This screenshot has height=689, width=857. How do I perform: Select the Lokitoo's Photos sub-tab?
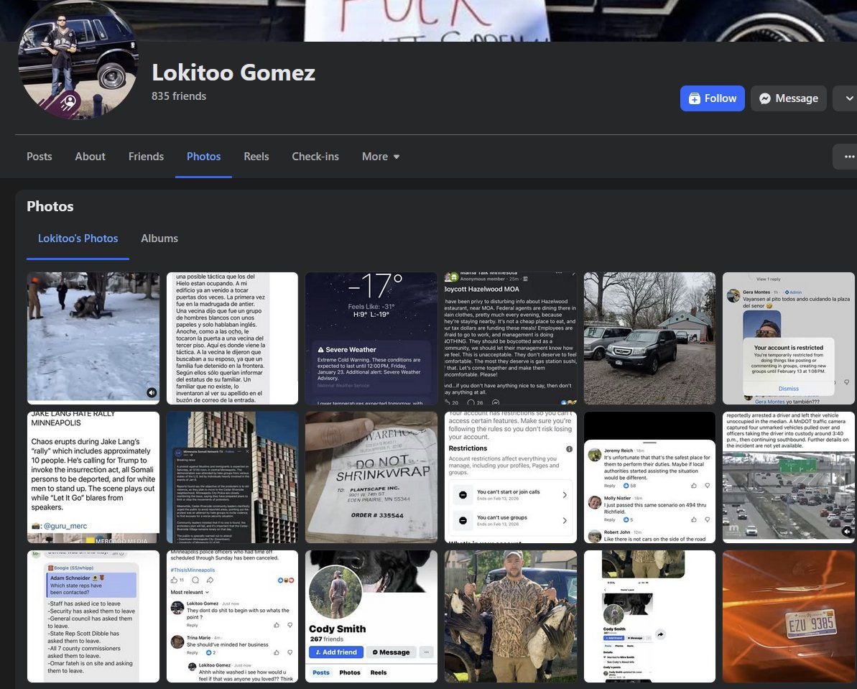(x=78, y=239)
